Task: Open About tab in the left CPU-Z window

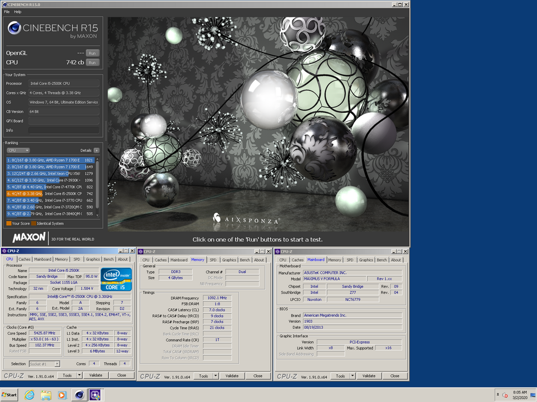Action: tap(123, 260)
